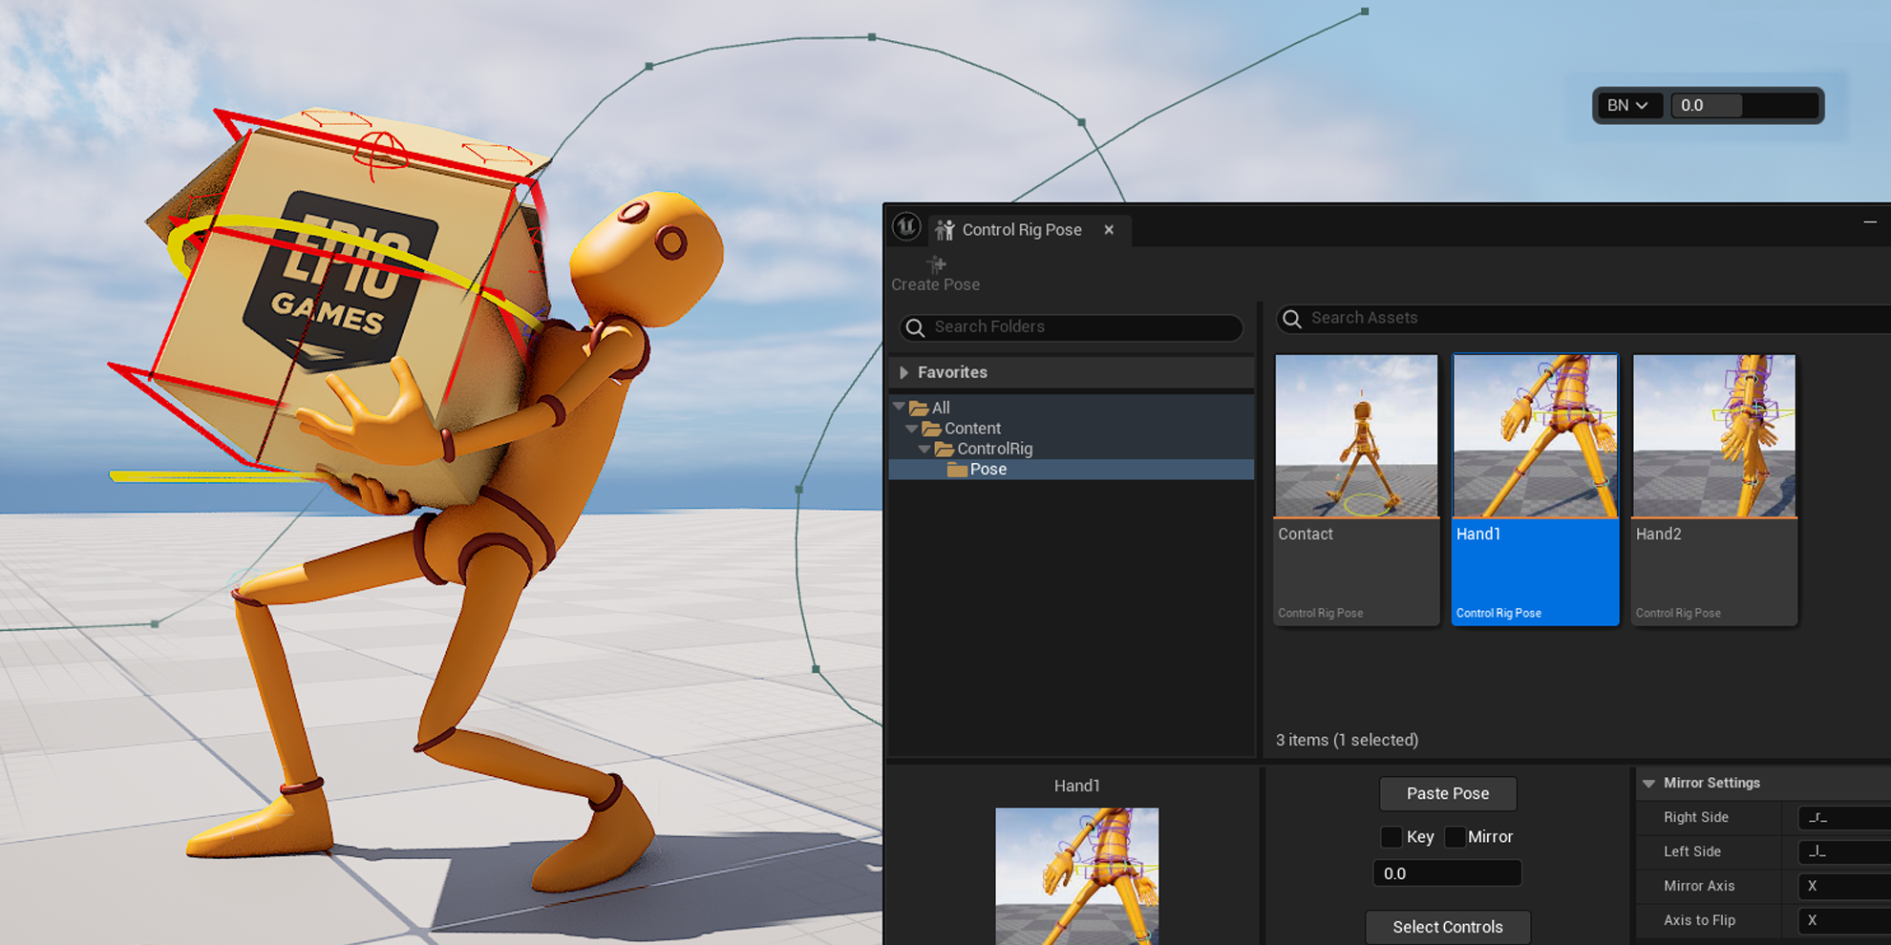Click the Control Rig Pose tab icon
Viewport: 1891px width, 945px height.
(945, 230)
